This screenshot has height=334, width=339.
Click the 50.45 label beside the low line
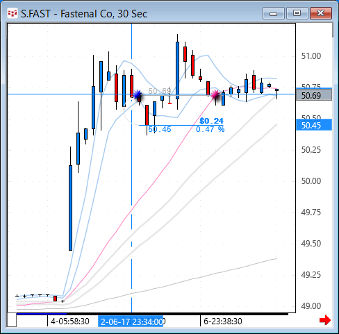(160, 129)
